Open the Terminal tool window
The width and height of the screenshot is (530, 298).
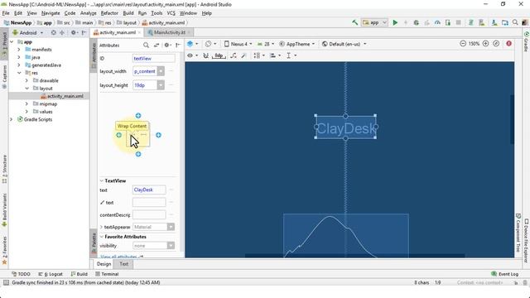tap(107, 274)
